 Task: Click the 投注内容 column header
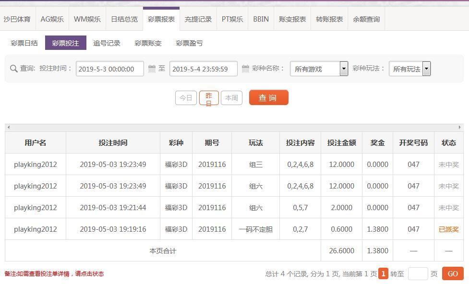(x=300, y=142)
